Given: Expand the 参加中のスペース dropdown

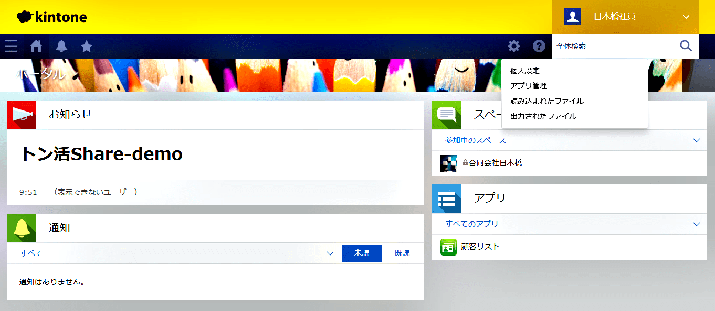Looking at the screenshot, I should pos(696,140).
